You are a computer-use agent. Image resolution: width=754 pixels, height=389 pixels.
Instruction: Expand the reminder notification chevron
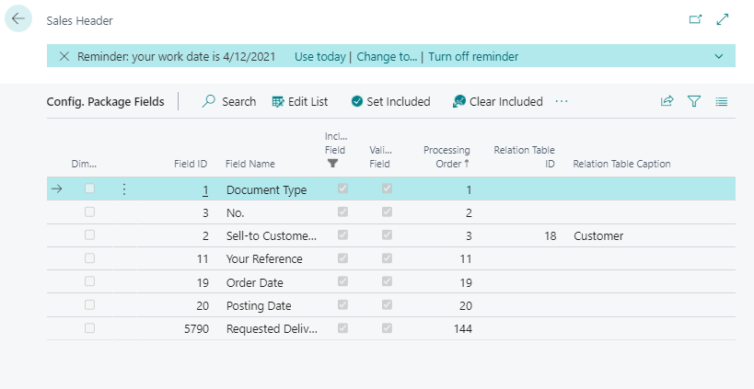coord(718,56)
